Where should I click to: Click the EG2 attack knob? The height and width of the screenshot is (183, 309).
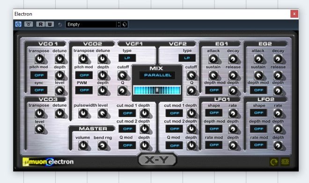258,59
